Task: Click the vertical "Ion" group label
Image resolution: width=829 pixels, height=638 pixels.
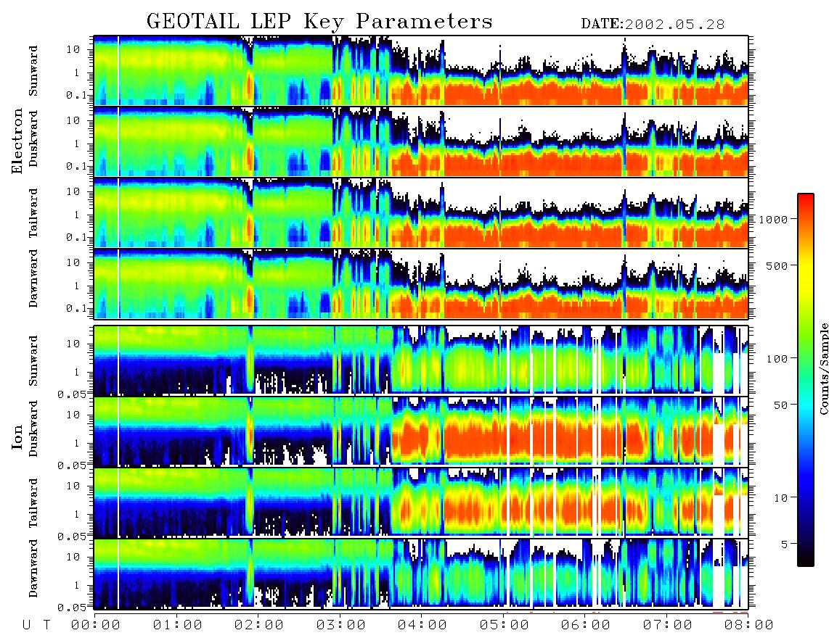Action: tap(17, 437)
